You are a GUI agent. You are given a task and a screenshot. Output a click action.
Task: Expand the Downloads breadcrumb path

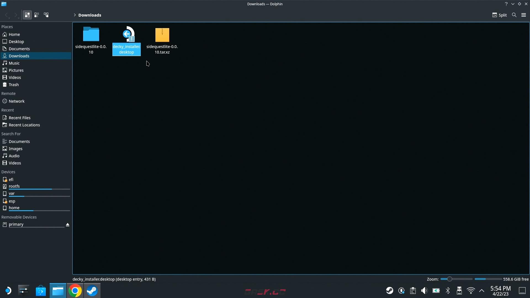click(x=75, y=15)
